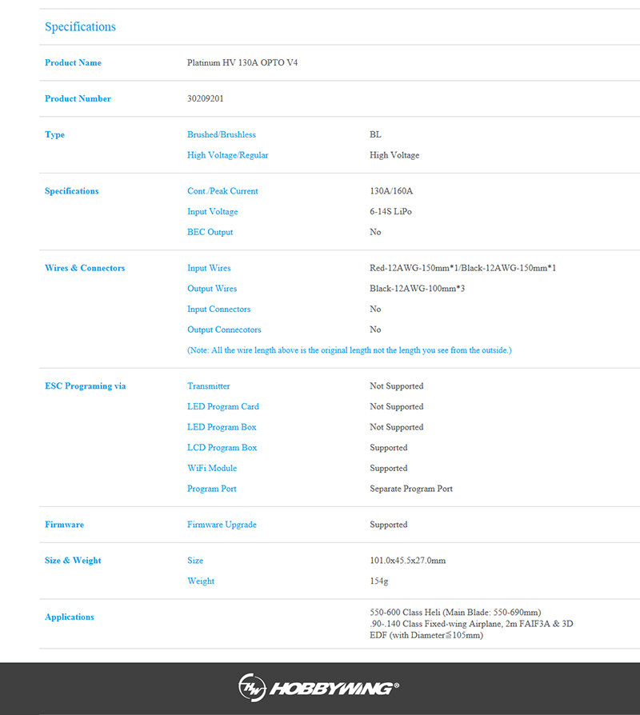Viewport: 640px width, 715px height.
Task: Click the Wires & Connectors label
Action: (x=85, y=268)
